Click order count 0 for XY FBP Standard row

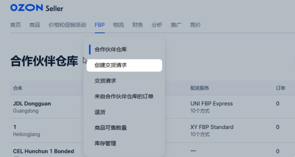[x=278, y=127]
